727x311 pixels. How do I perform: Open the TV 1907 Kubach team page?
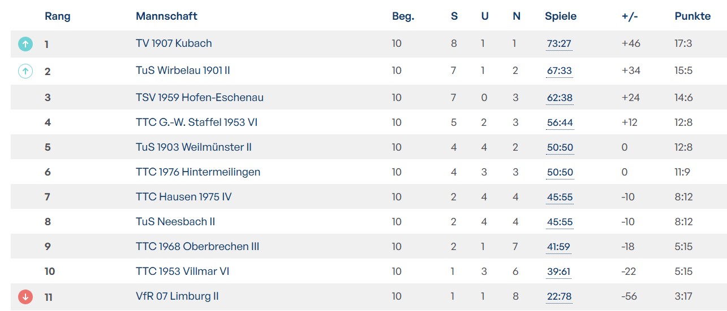click(x=174, y=43)
